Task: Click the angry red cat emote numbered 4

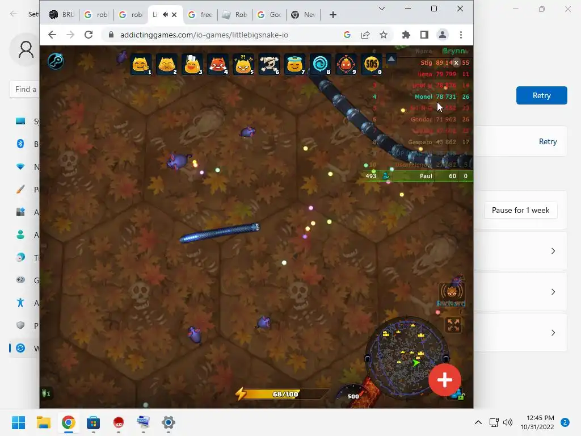Action: (x=218, y=65)
